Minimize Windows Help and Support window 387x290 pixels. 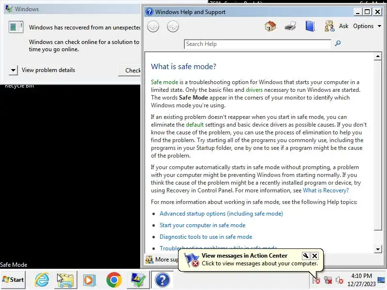click(357, 12)
